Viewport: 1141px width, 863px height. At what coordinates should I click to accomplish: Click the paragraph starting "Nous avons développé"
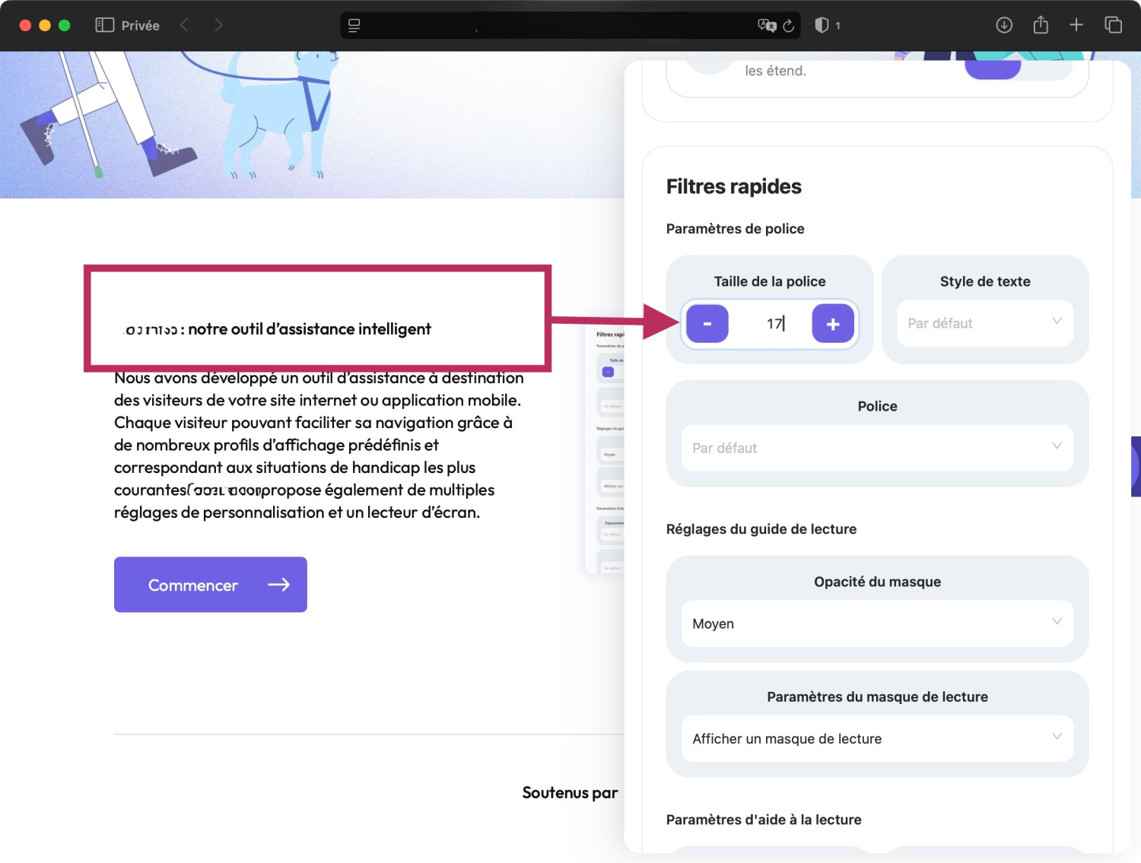[x=319, y=445]
